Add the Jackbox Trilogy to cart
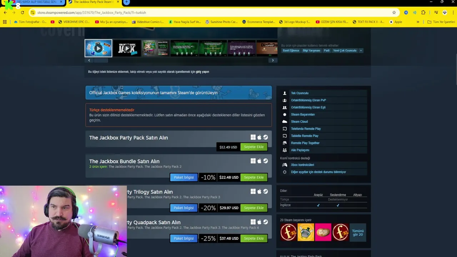Viewport: 457px width, 257px height. pyautogui.click(x=254, y=208)
